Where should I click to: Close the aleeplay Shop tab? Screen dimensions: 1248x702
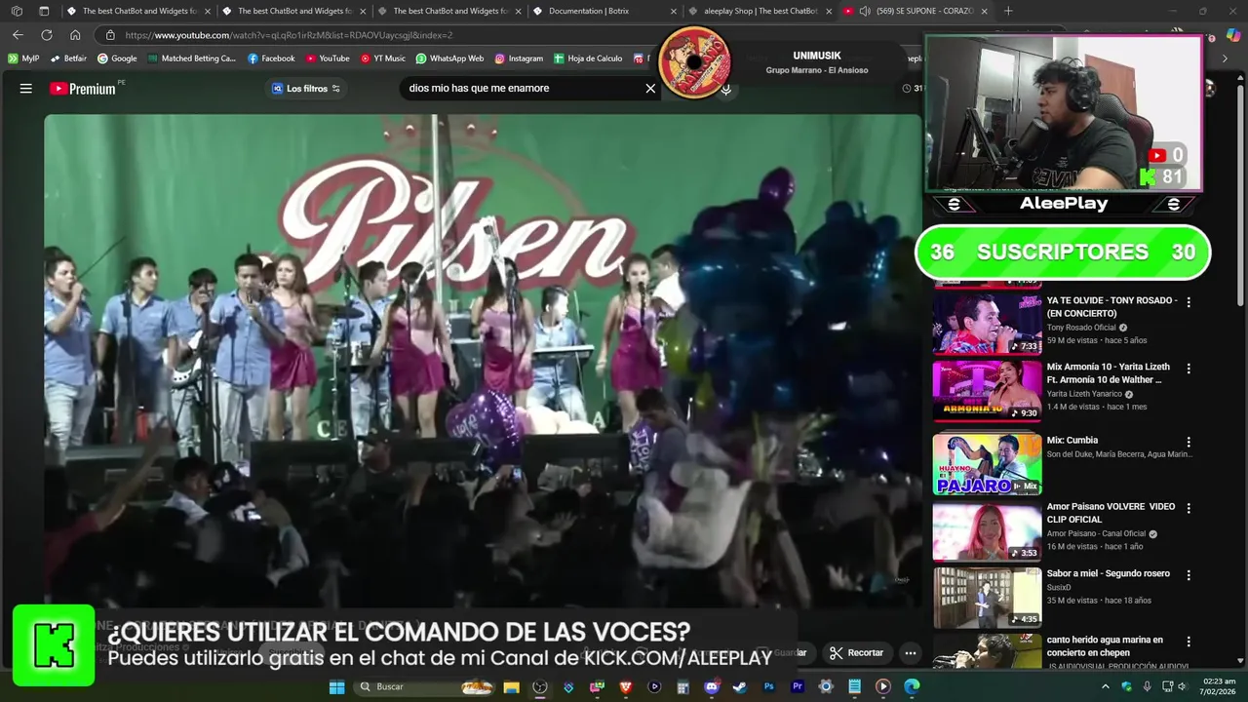828,11
